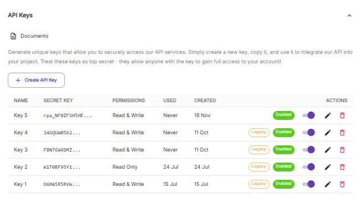Click the Legacy badge on Key 1
The width and height of the screenshot is (360, 202).
coord(258,184)
